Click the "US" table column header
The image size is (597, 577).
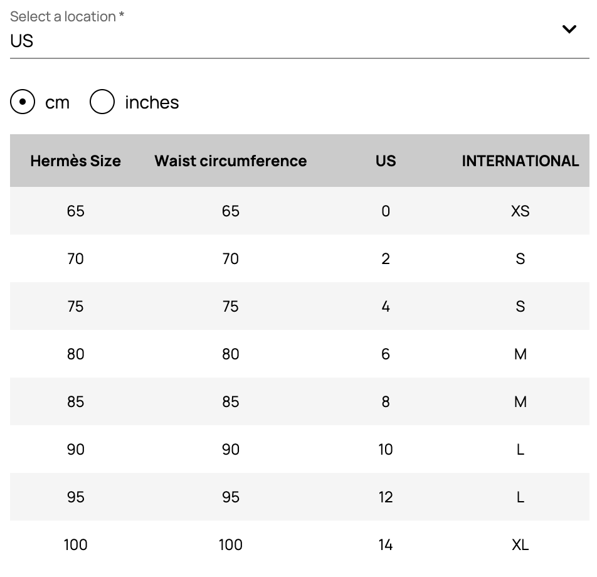point(386,161)
